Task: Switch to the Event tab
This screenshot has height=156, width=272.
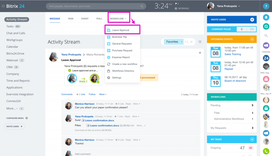Action: (x=85, y=19)
